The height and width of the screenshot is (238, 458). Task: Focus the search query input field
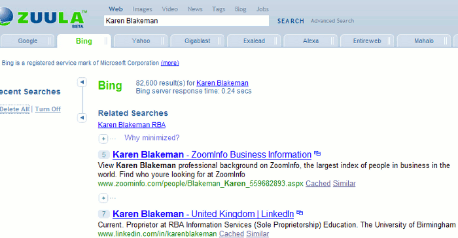pos(186,21)
